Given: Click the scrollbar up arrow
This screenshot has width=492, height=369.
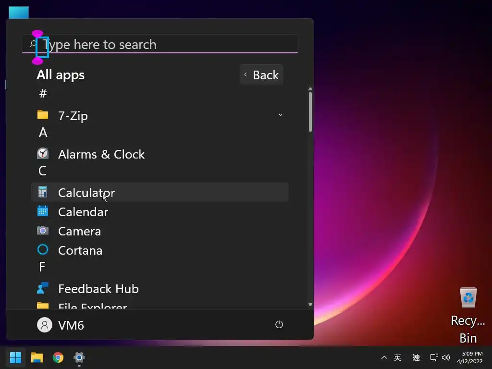Looking at the screenshot, I should click(310, 89).
